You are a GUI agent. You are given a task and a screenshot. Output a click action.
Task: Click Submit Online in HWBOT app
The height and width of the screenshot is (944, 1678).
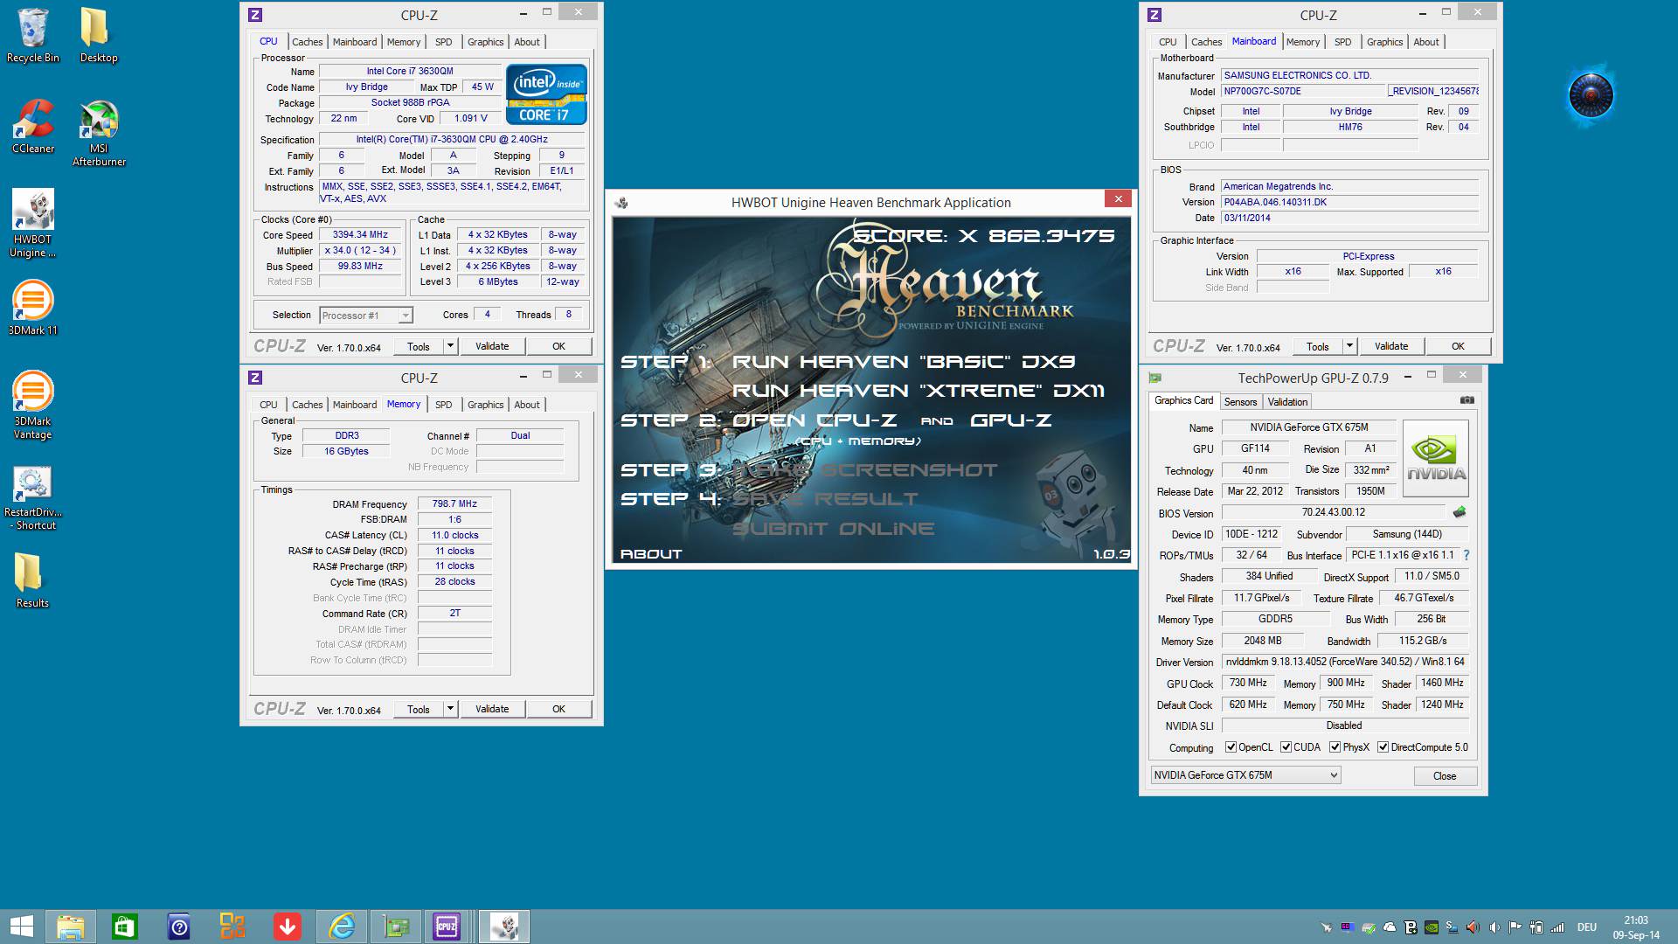833,528
